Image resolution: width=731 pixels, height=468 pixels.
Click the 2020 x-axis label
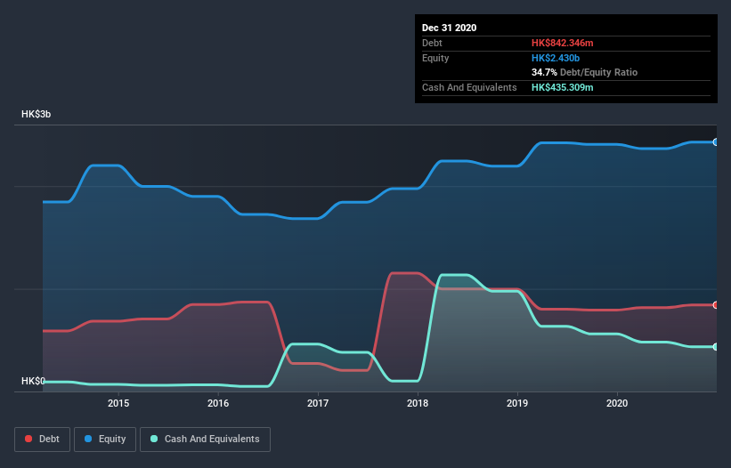(617, 403)
